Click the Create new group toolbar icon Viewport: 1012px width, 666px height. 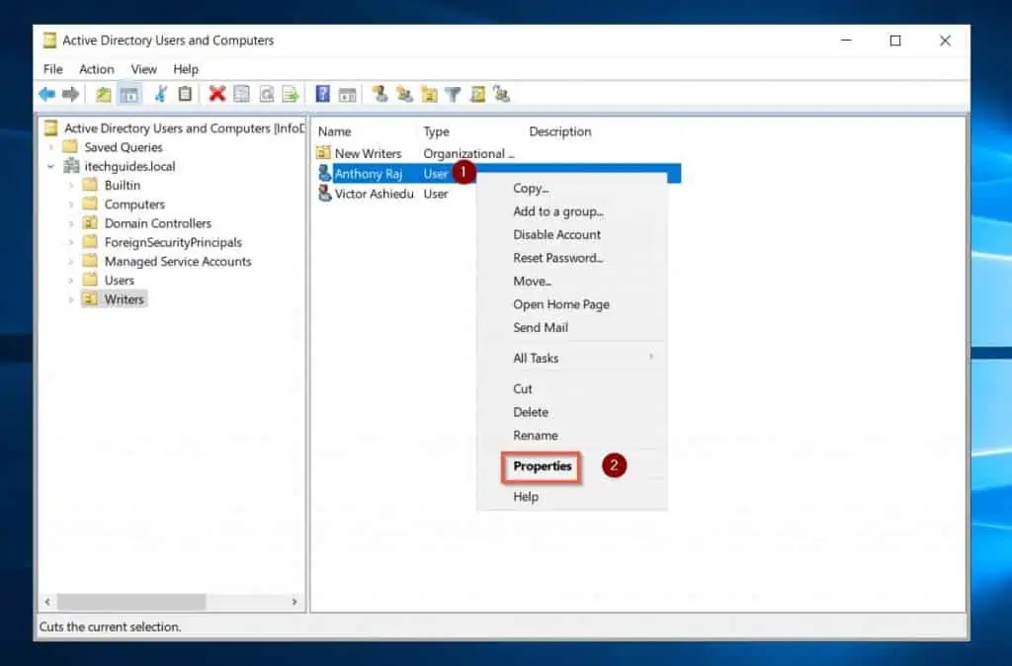click(404, 94)
